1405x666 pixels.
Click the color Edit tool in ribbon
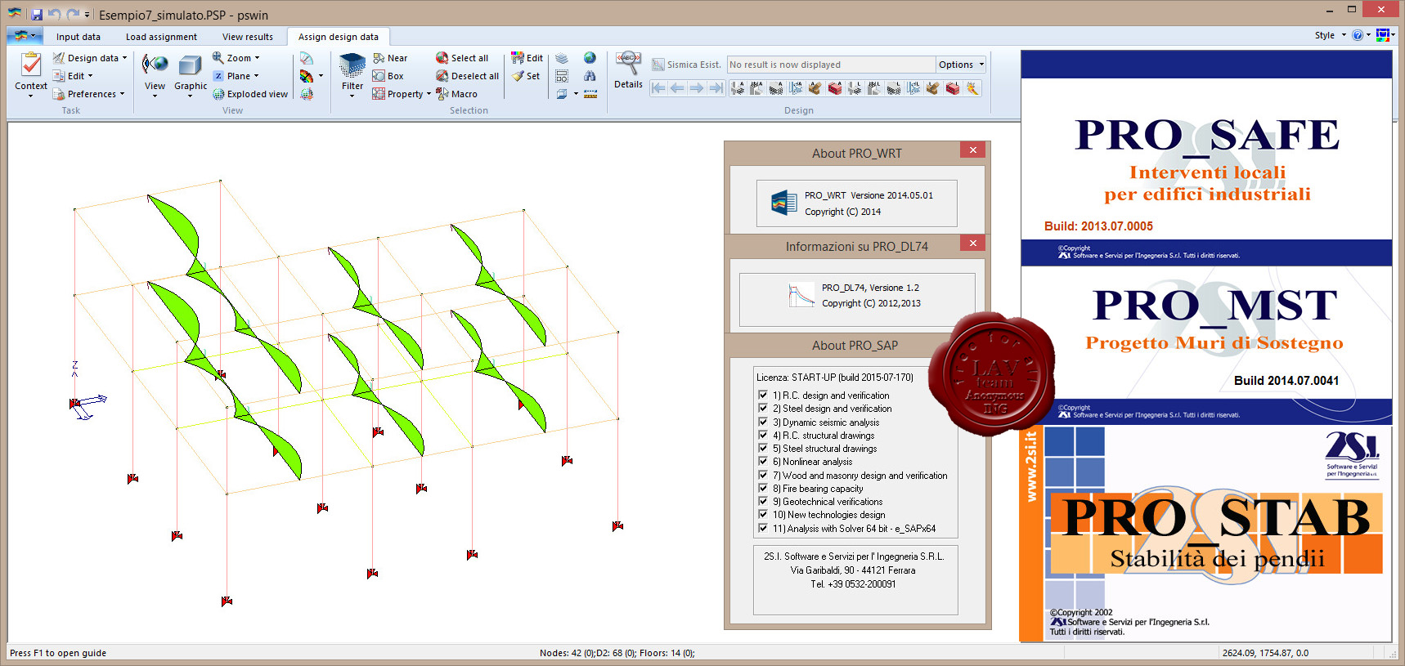[x=527, y=58]
